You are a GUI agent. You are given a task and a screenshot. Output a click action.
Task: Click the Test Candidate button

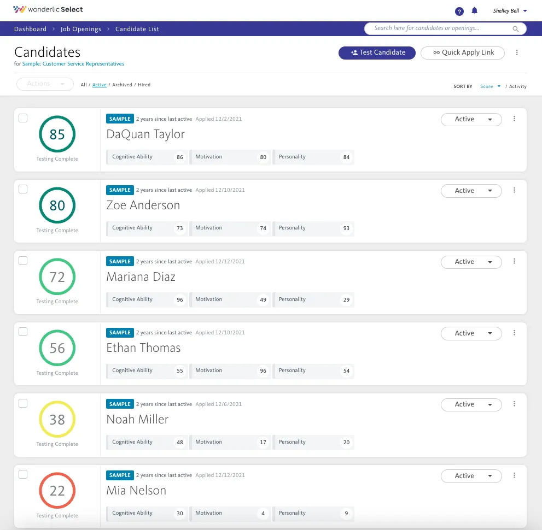(x=377, y=52)
